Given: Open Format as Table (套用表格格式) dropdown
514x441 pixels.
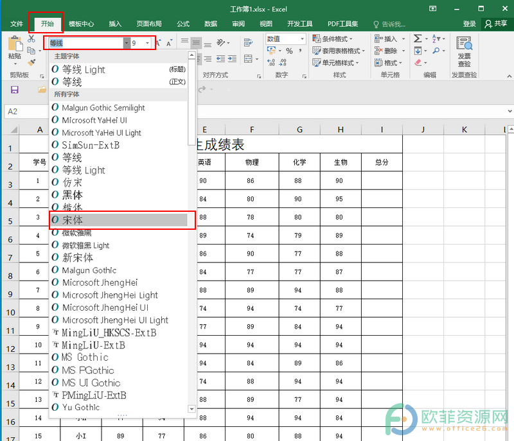Looking at the screenshot, I should click(x=339, y=51).
